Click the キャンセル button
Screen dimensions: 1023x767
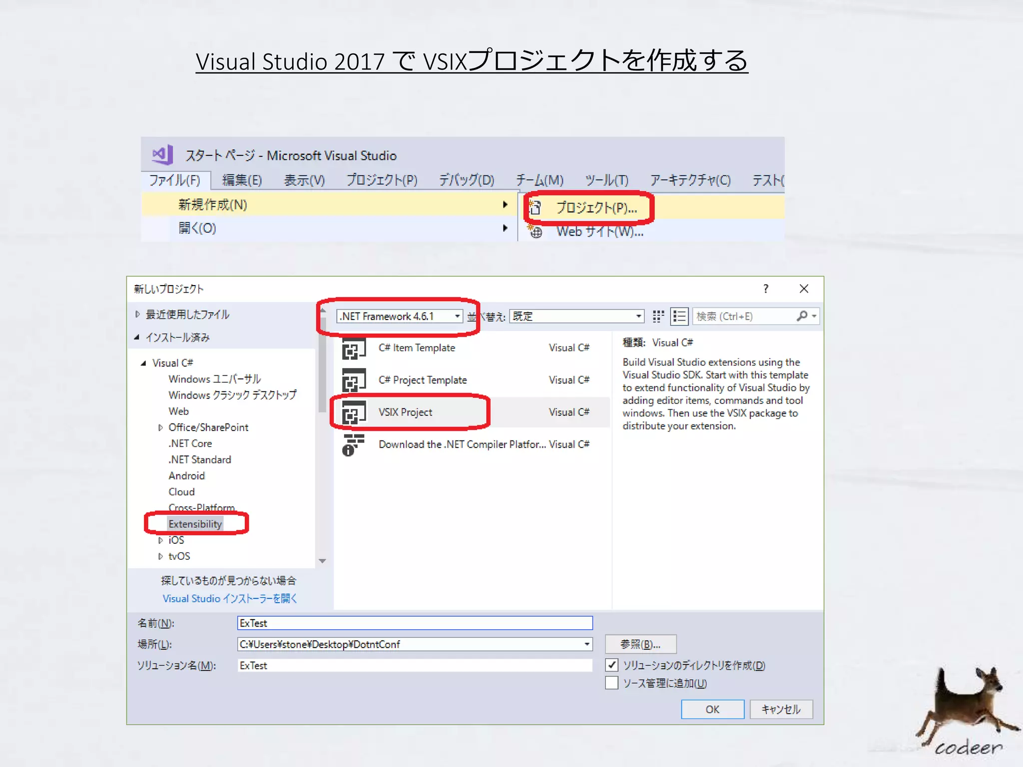[x=781, y=709]
